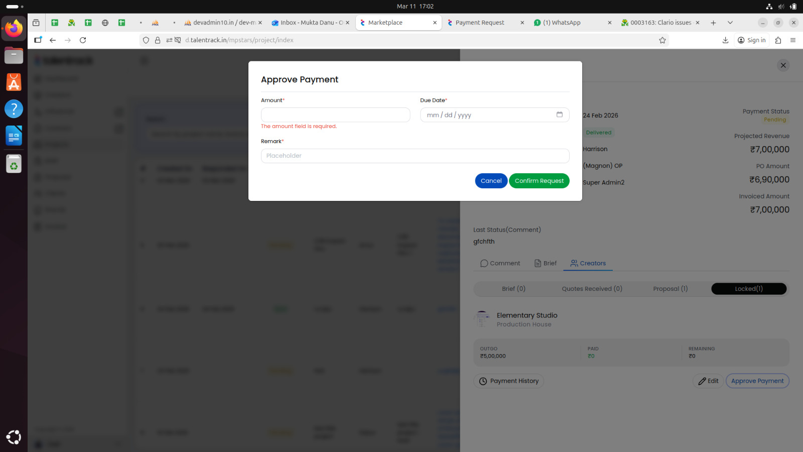Click the calendar icon in Due Date field
Screen dimensions: 803x452
(x=559, y=115)
